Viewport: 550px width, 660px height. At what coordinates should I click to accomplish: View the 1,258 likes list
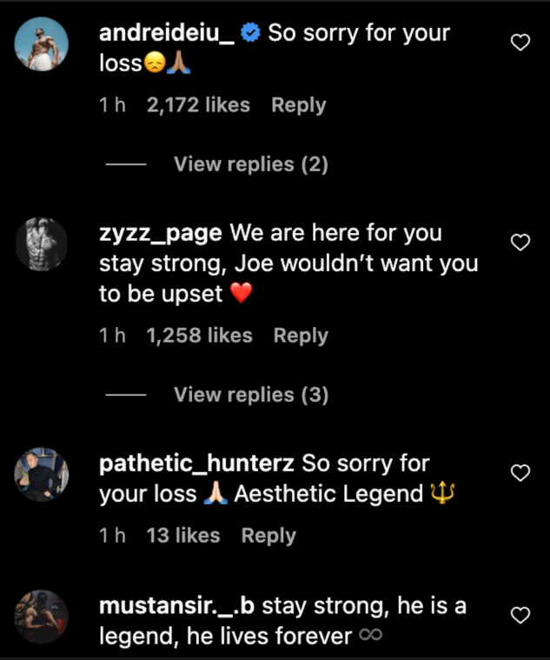(x=199, y=336)
